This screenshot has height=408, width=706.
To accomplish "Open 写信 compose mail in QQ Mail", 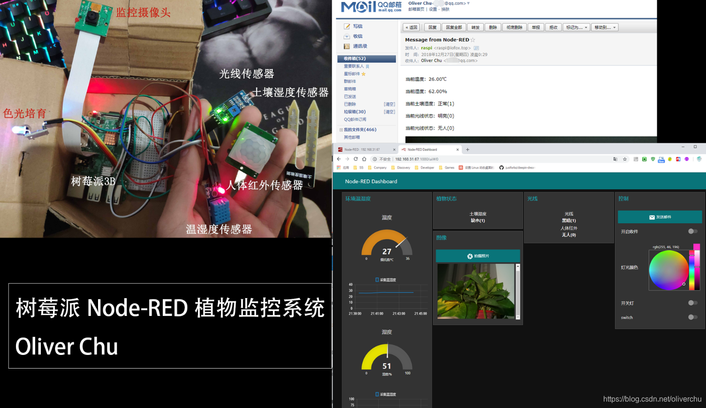I will 354,26.
